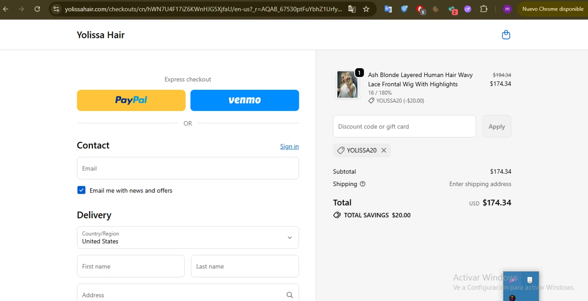Open Chrome profile avatar 'm'
This screenshot has width=588, height=301.
507,9
